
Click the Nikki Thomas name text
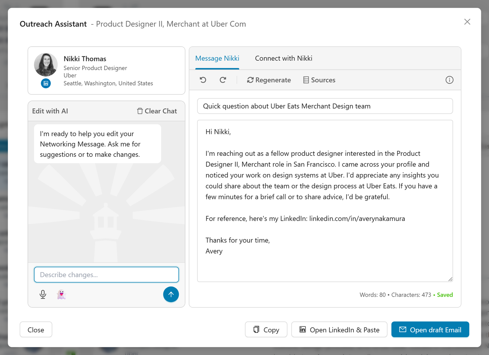click(85, 59)
